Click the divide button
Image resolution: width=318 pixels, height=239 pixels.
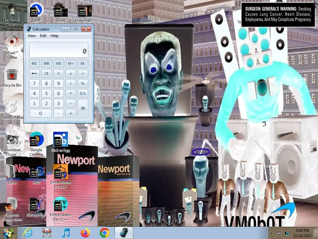point(71,83)
